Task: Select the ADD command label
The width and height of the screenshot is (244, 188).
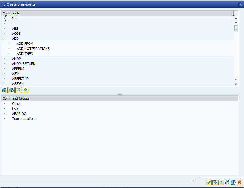Action: [15, 38]
